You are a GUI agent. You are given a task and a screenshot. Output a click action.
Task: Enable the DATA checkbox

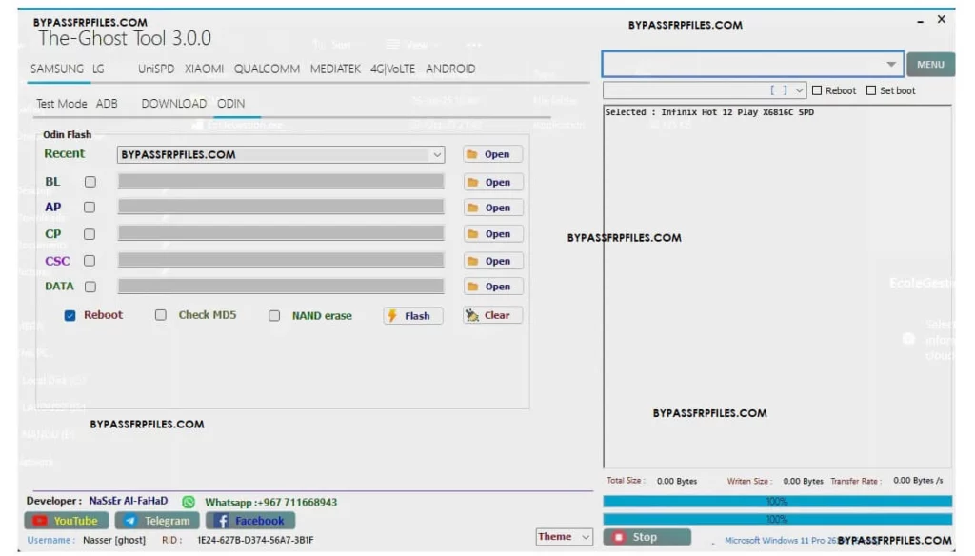click(90, 286)
